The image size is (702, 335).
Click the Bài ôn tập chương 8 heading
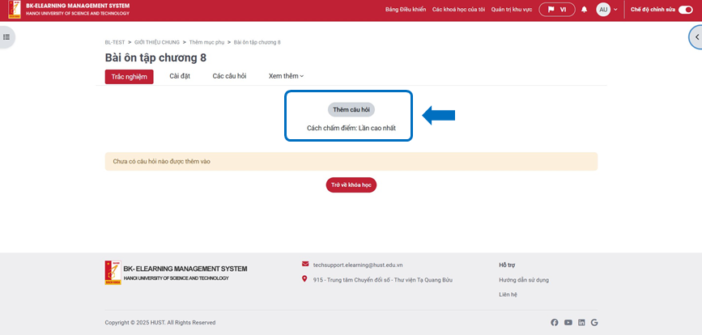pos(155,58)
